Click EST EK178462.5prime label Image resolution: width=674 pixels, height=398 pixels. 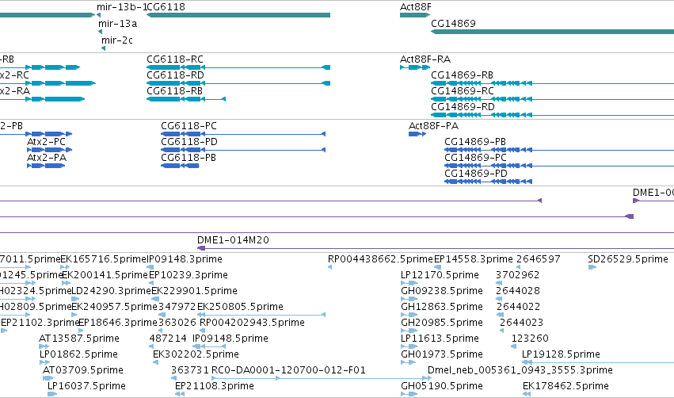[565, 386]
